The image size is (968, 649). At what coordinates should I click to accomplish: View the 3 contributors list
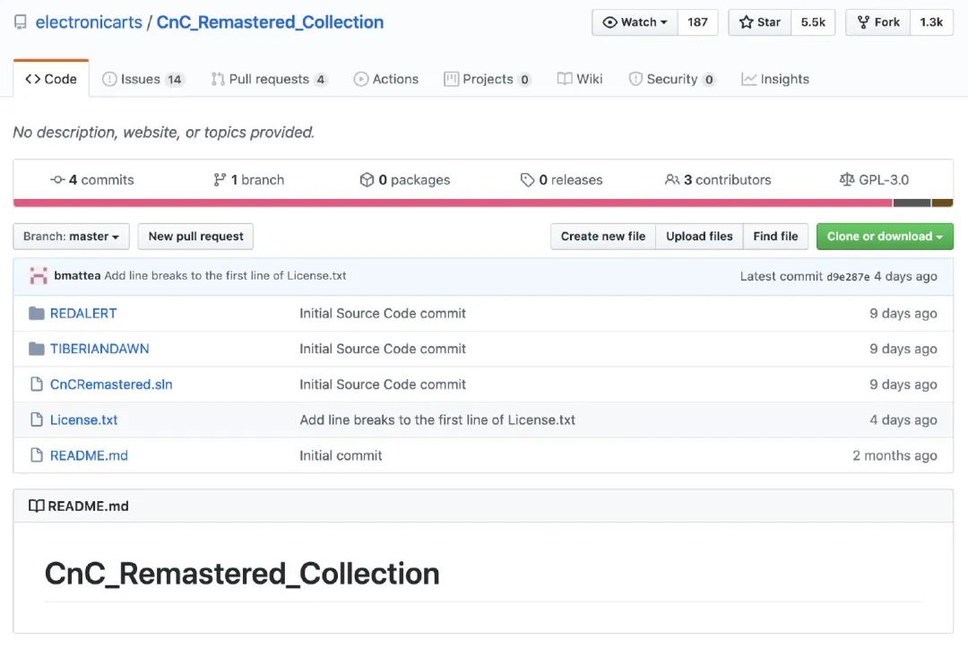pyautogui.click(x=718, y=179)
